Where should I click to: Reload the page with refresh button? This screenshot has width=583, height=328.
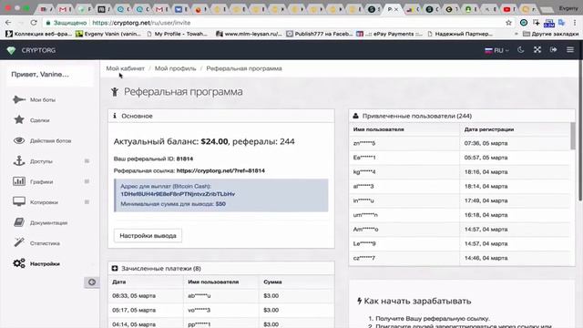click(x=34, y=23)
